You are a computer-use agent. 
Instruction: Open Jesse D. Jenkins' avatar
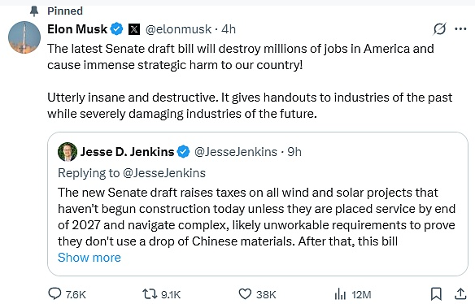(68, 152)
